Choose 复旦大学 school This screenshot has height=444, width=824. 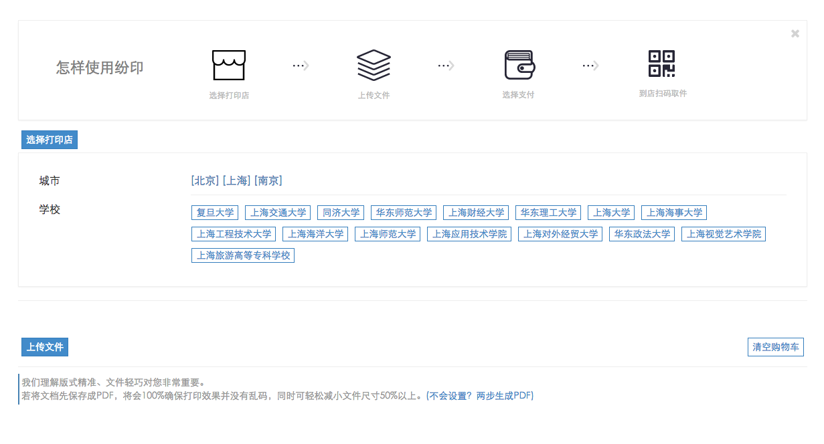pyautogui.click(x=215, y=213)
